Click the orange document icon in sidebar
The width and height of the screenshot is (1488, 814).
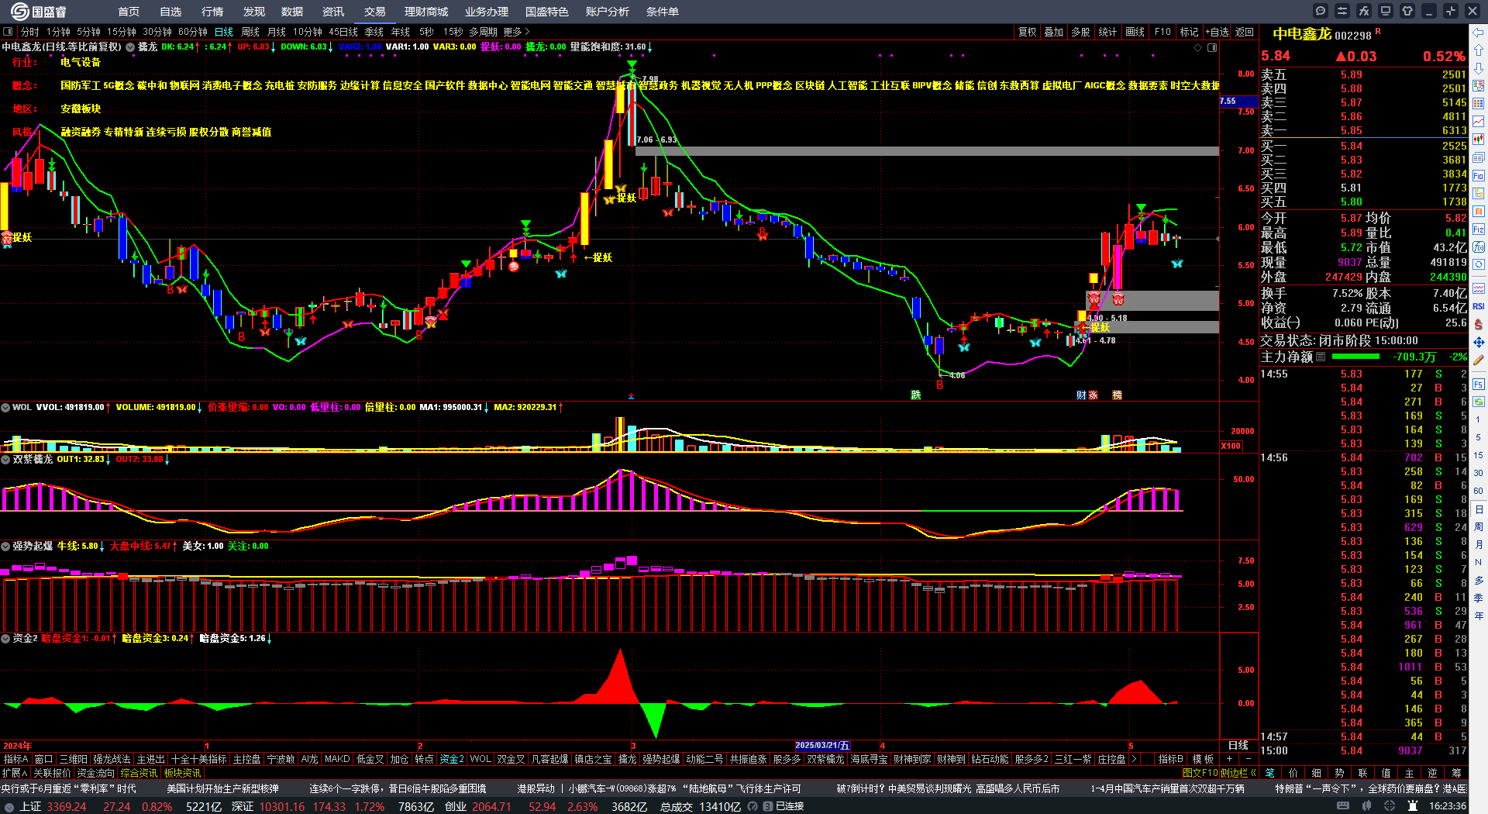tap(1479, 211)
